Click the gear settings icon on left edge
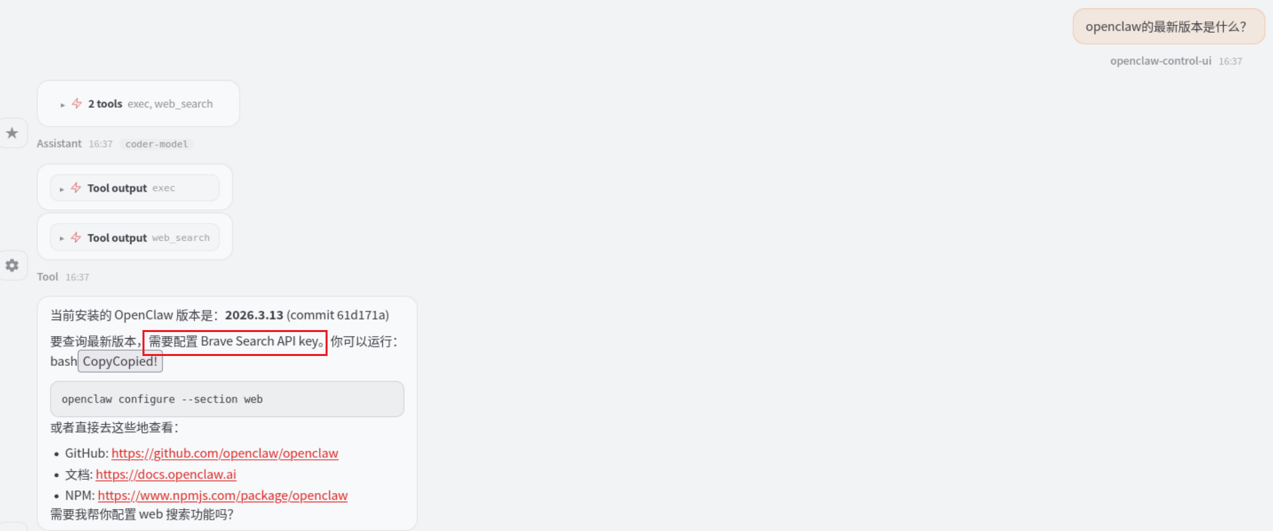Viewport: 1273px width, 531px height. [12, 265]
